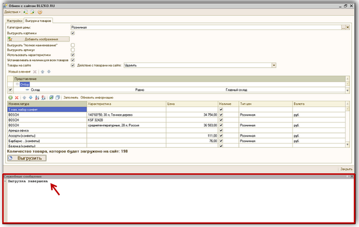Open the Действие с товарами на сайте dropdown arrow
Screen dimensions: 359x227
click(274, 65)
